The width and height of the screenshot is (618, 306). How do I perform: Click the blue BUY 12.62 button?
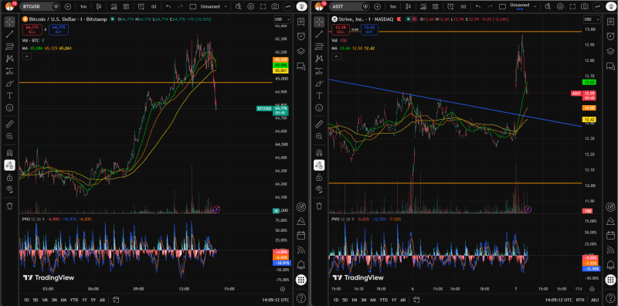pyautogui.click(x=369, y=29)
